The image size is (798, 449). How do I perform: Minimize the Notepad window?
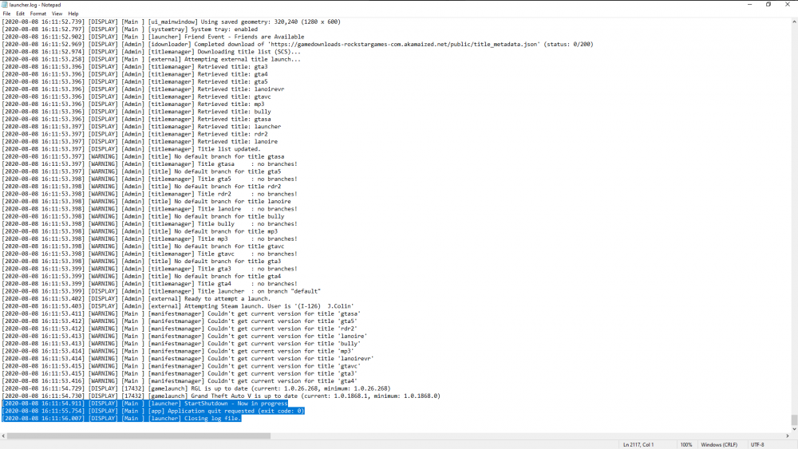tap(749, 5)
